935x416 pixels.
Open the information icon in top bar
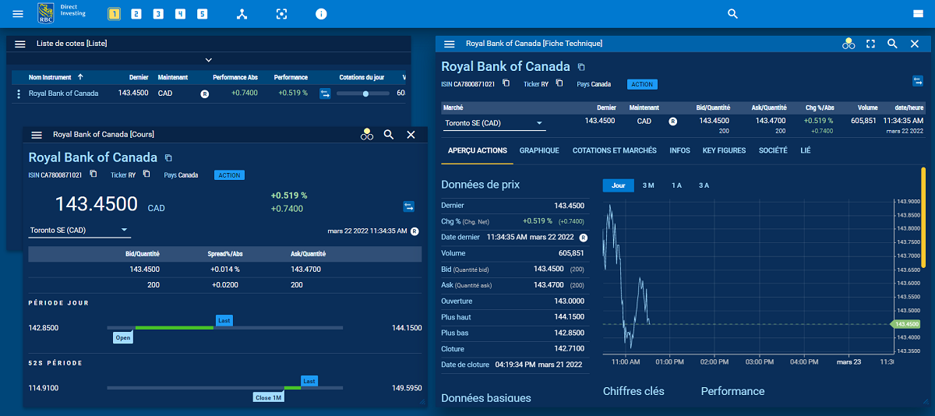[x=321, y=14]
